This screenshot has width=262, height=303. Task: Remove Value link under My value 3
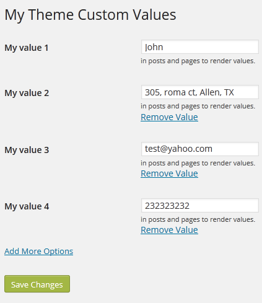(x=169, y=173)
